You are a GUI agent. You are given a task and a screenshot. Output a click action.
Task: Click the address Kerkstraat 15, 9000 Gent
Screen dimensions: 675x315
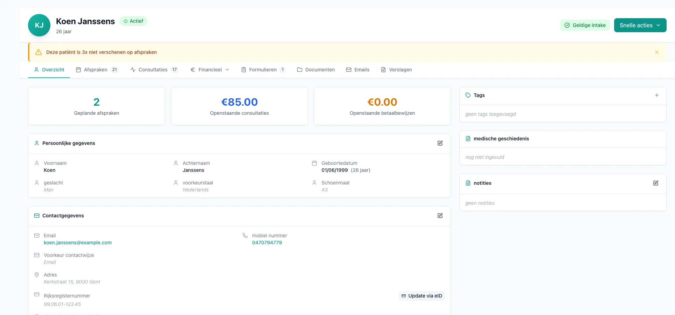(x=72, y=282)
